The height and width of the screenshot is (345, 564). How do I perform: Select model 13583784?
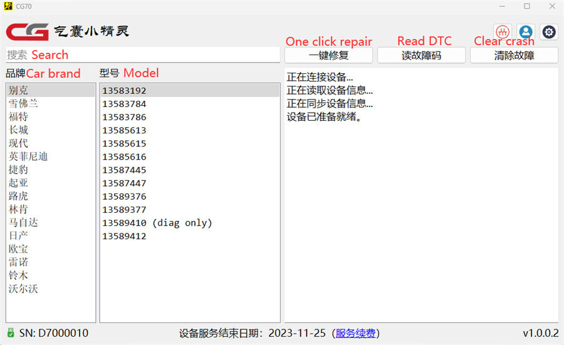[124, 104]
